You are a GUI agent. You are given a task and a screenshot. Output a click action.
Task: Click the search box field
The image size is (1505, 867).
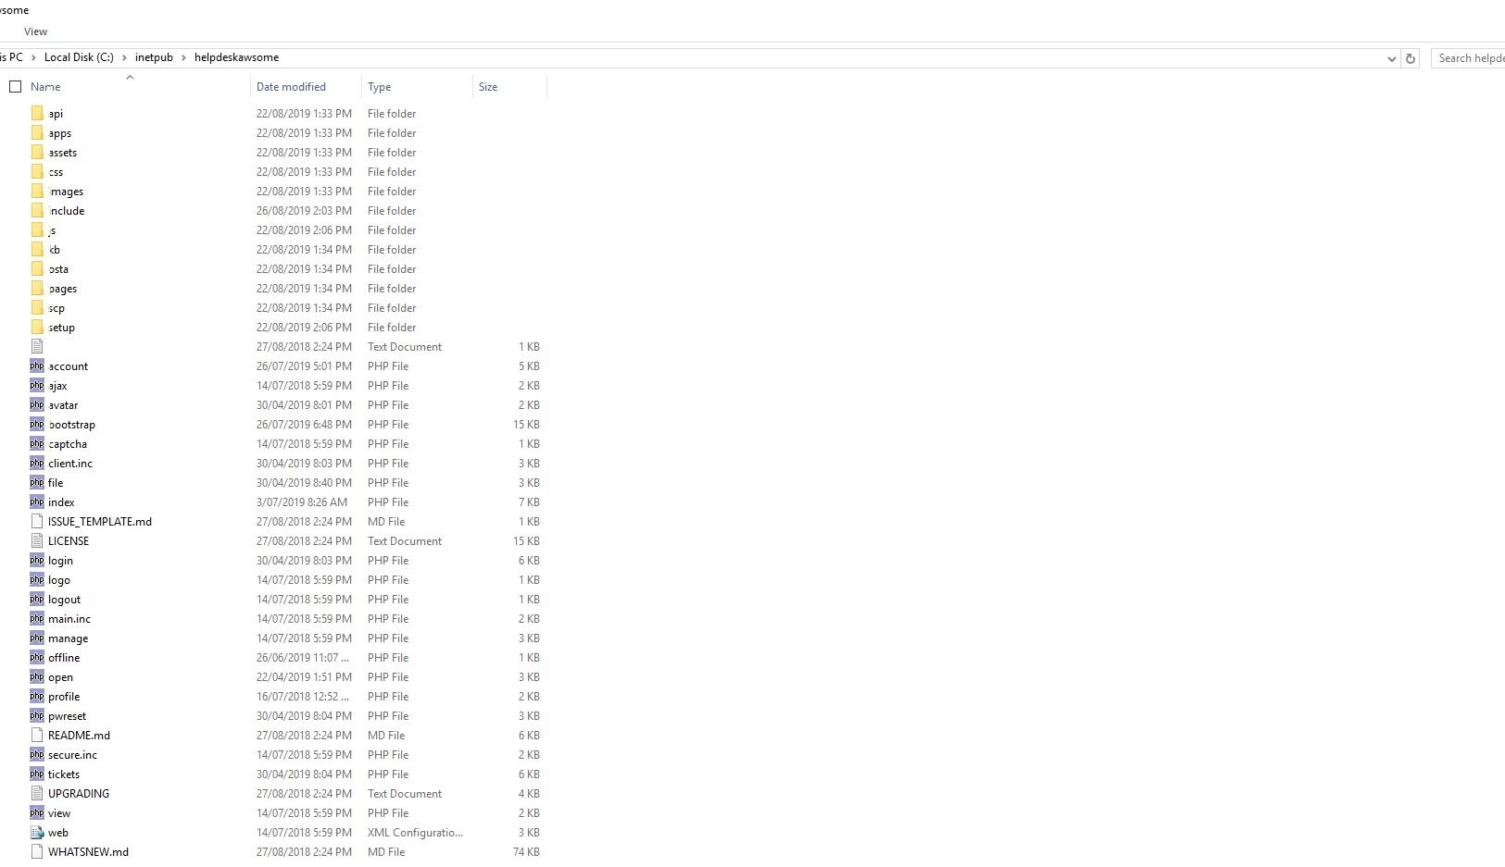click(x=1470, y=58)
